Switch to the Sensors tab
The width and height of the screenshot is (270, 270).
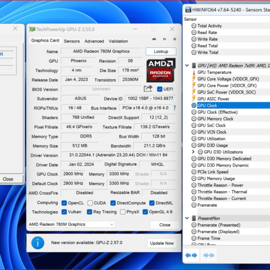pos(72,41)
